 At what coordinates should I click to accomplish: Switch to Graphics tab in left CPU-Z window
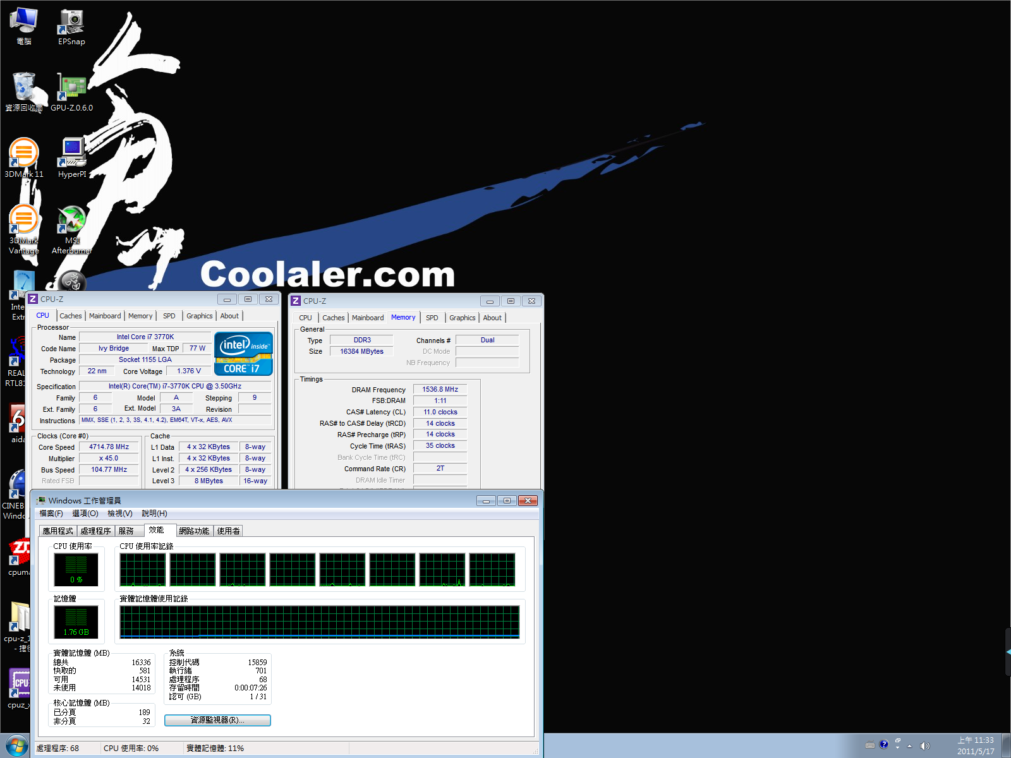tap(200, 316)
